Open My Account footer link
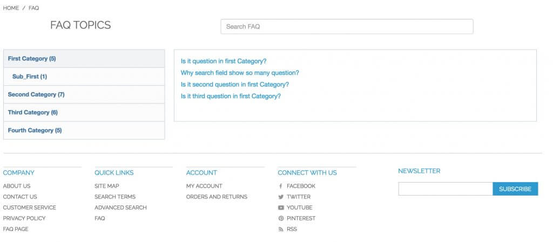This screenshot has width=553, height=242. pyautogui.click(x=204, y=186)
